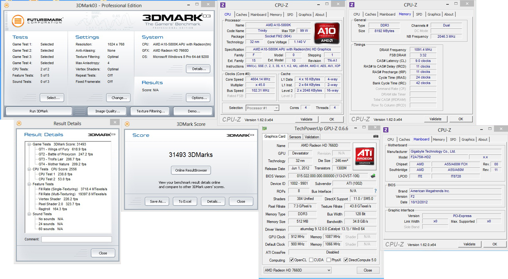Select the Pixel Shader 2.0 result row
Screen dimensions: 508x279
click(x=59, y=204)
